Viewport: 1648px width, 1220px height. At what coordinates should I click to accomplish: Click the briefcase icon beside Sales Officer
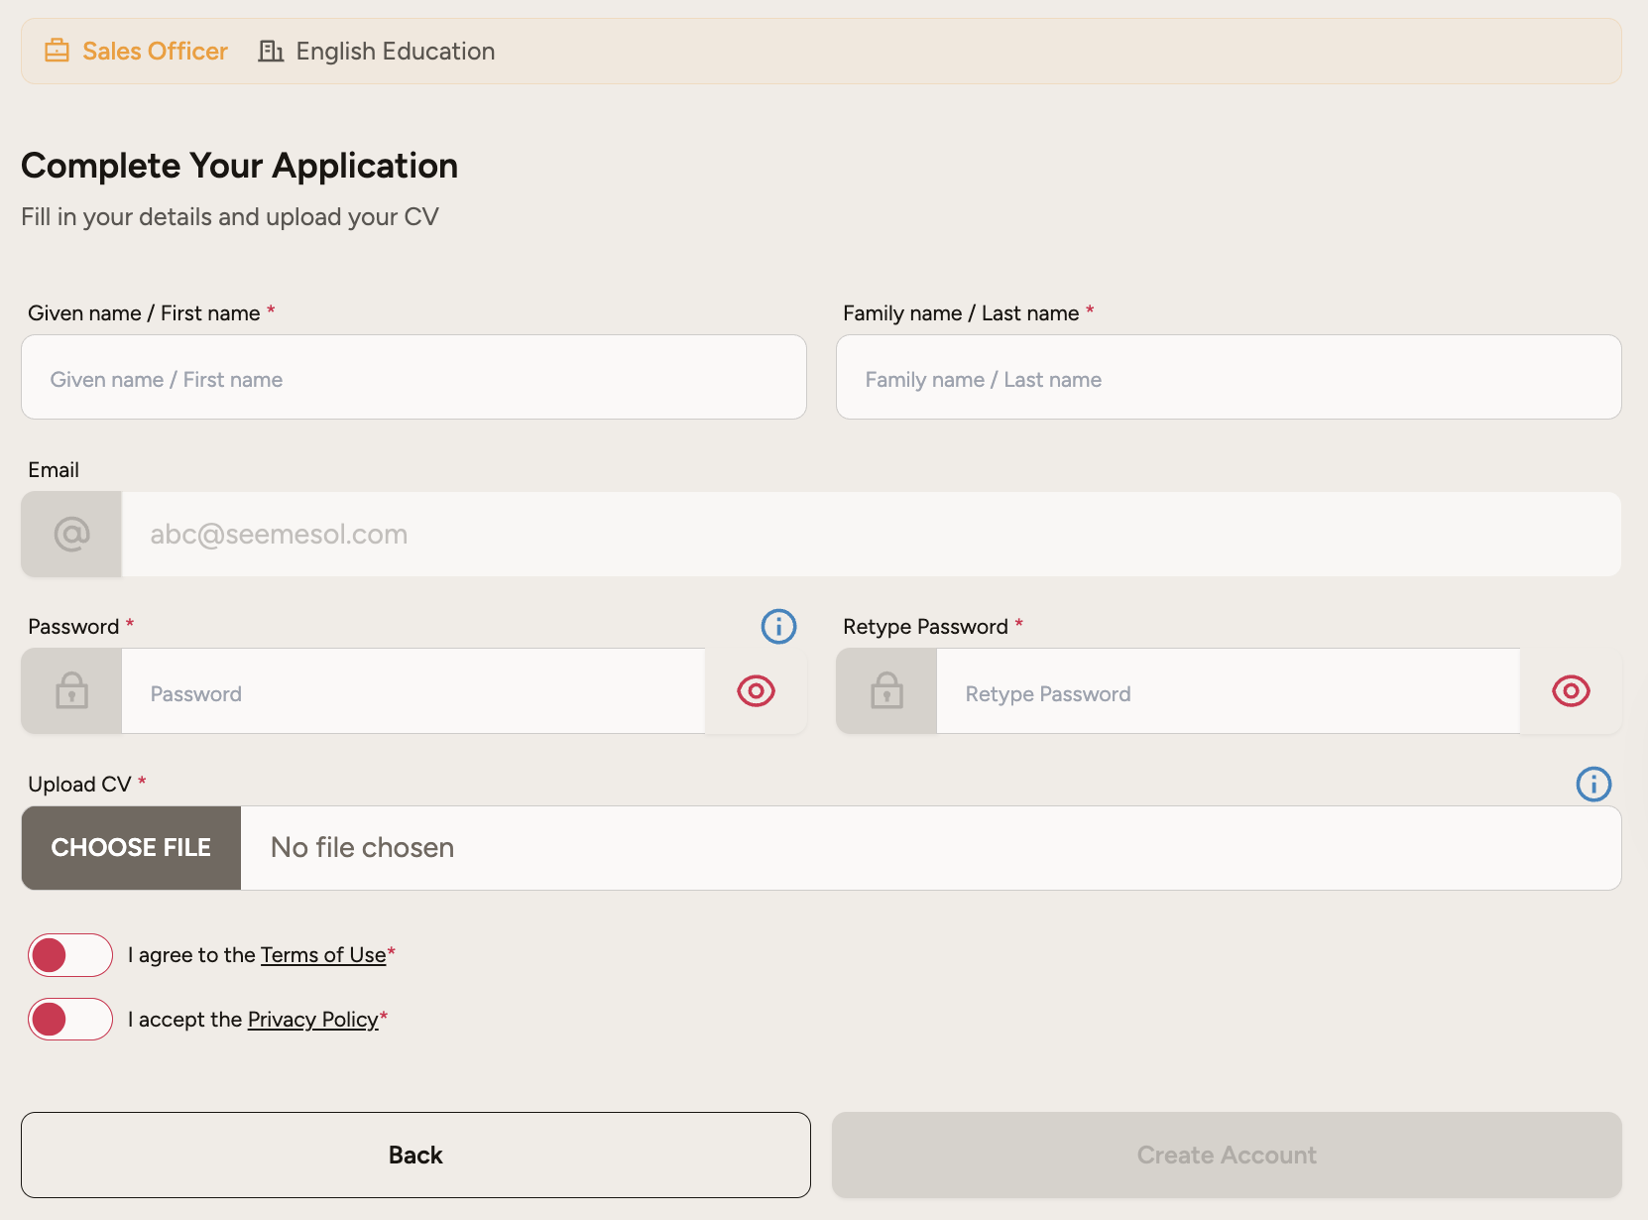(x=58, y=51)
